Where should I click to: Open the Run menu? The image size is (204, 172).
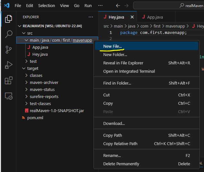click(88, 5)
